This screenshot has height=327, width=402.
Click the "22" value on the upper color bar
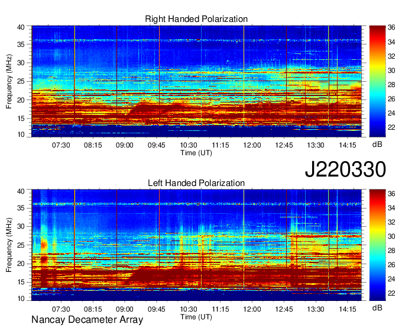coord(391,127)
